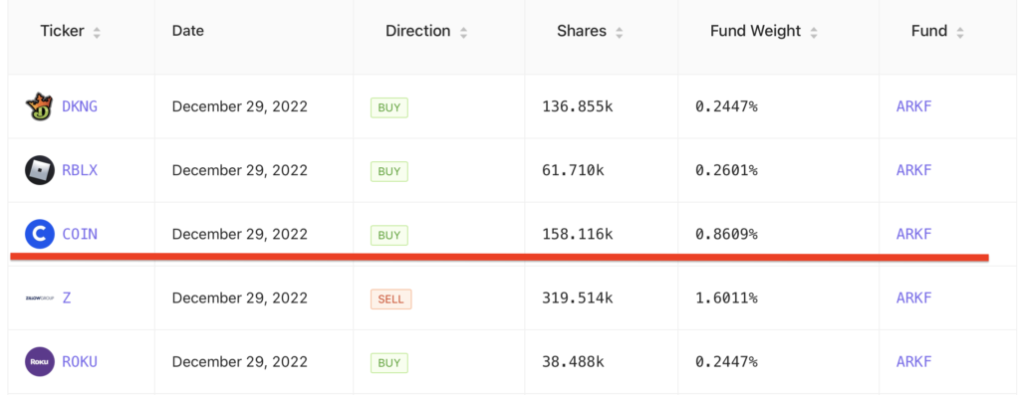Screen dimensions: 1020x395
Task: Click the Roku logo icon
Action: click(40, 362)
